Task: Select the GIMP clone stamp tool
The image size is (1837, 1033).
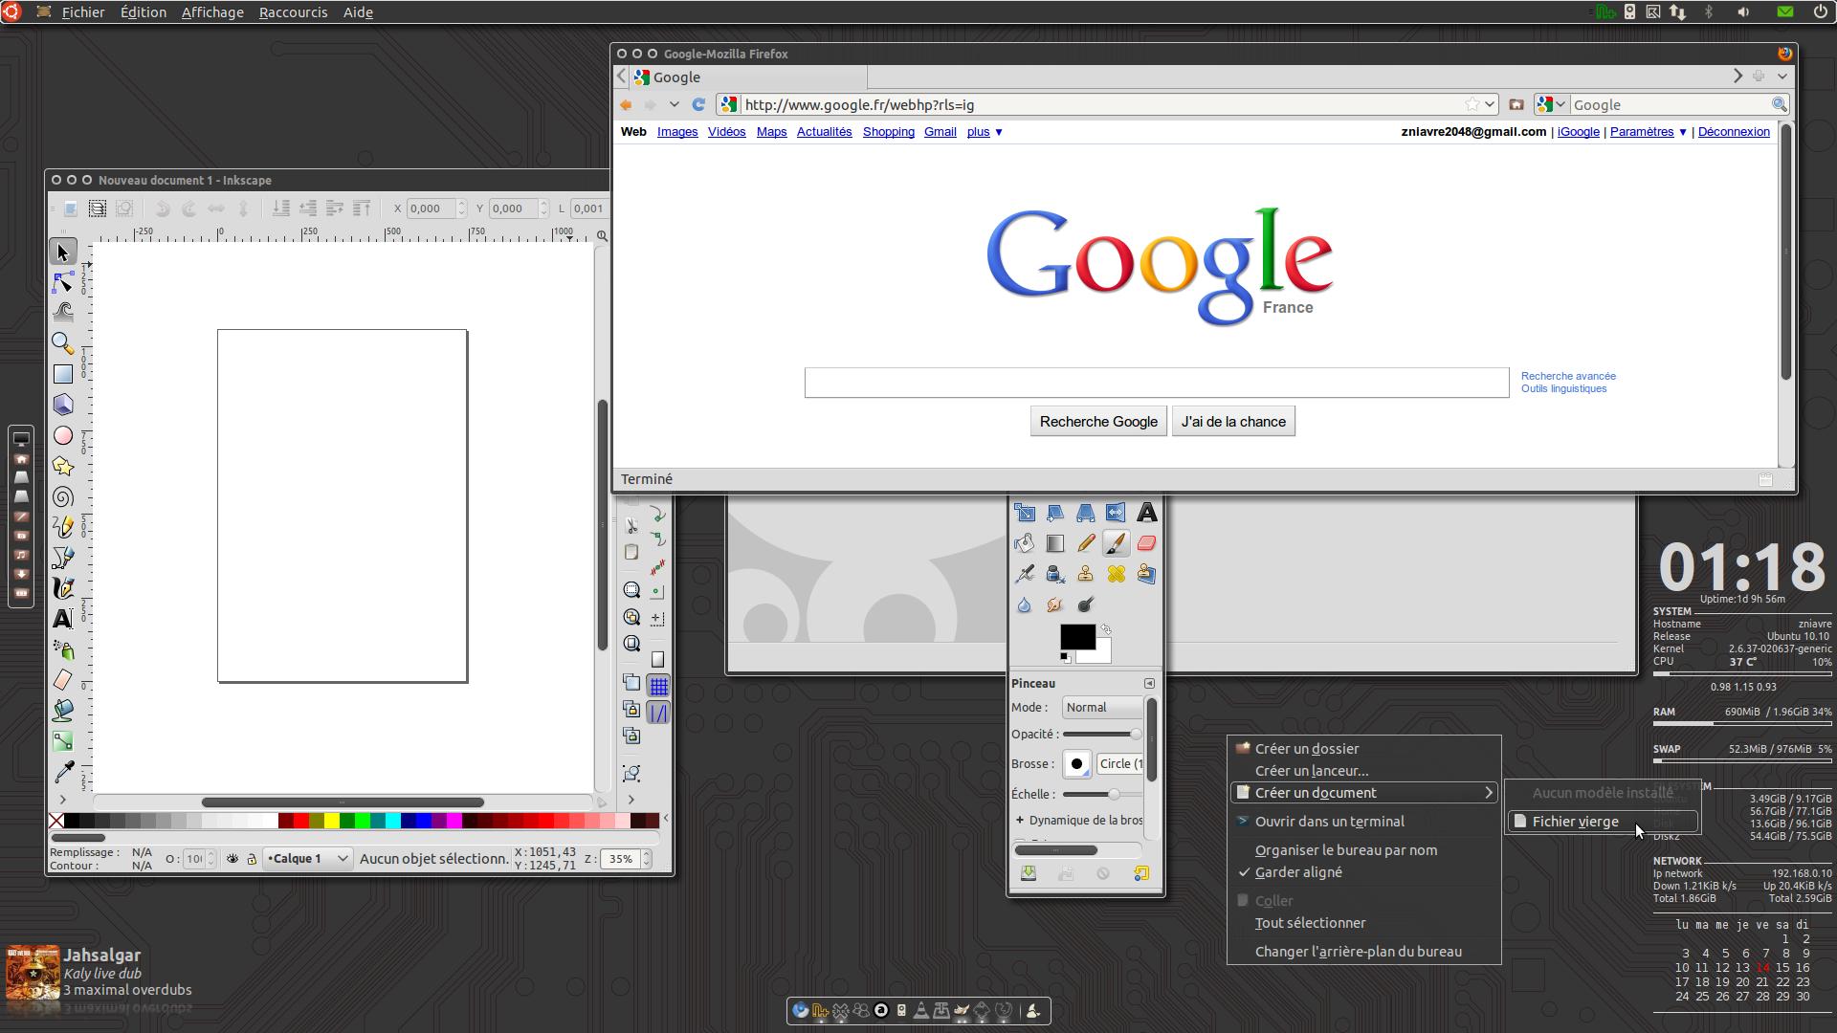Action: [1085, 574]
